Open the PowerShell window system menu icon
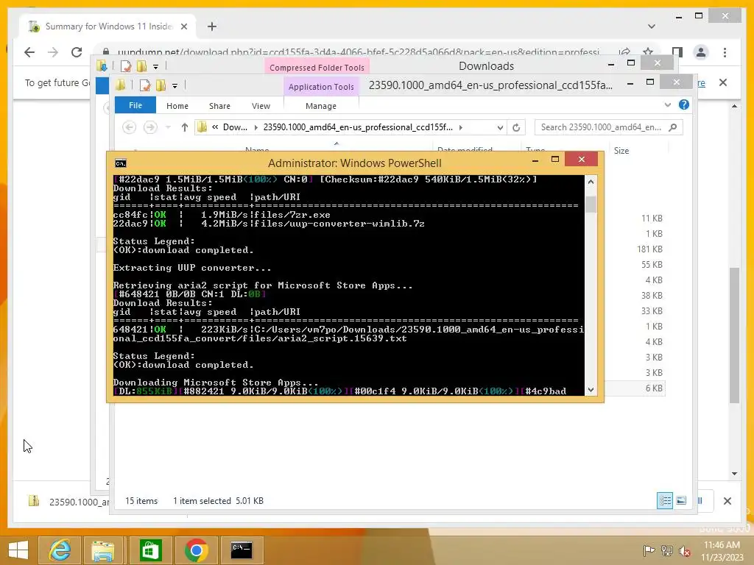Screen dimensions: 754x565 (121, 163)
